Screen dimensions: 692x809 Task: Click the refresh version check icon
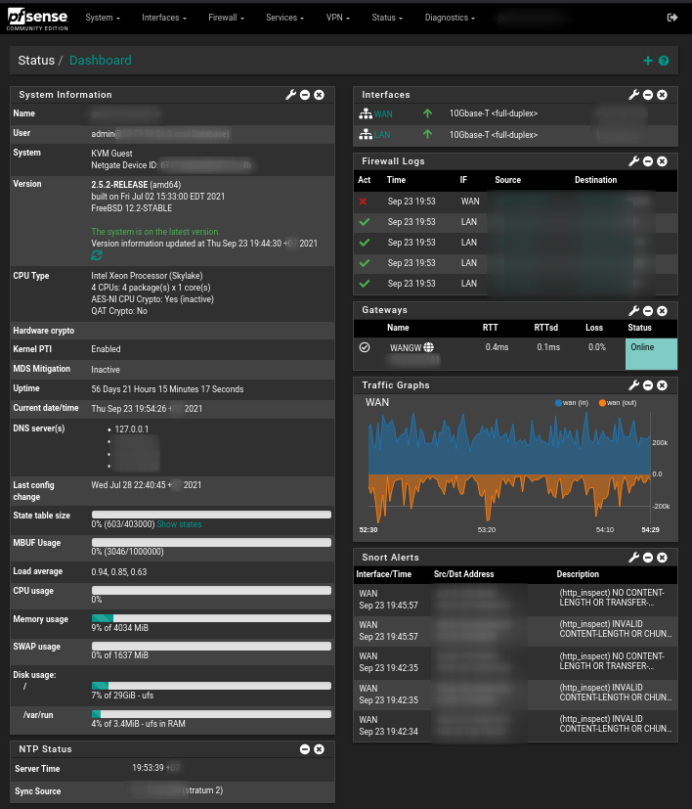[x=97, y=255]
